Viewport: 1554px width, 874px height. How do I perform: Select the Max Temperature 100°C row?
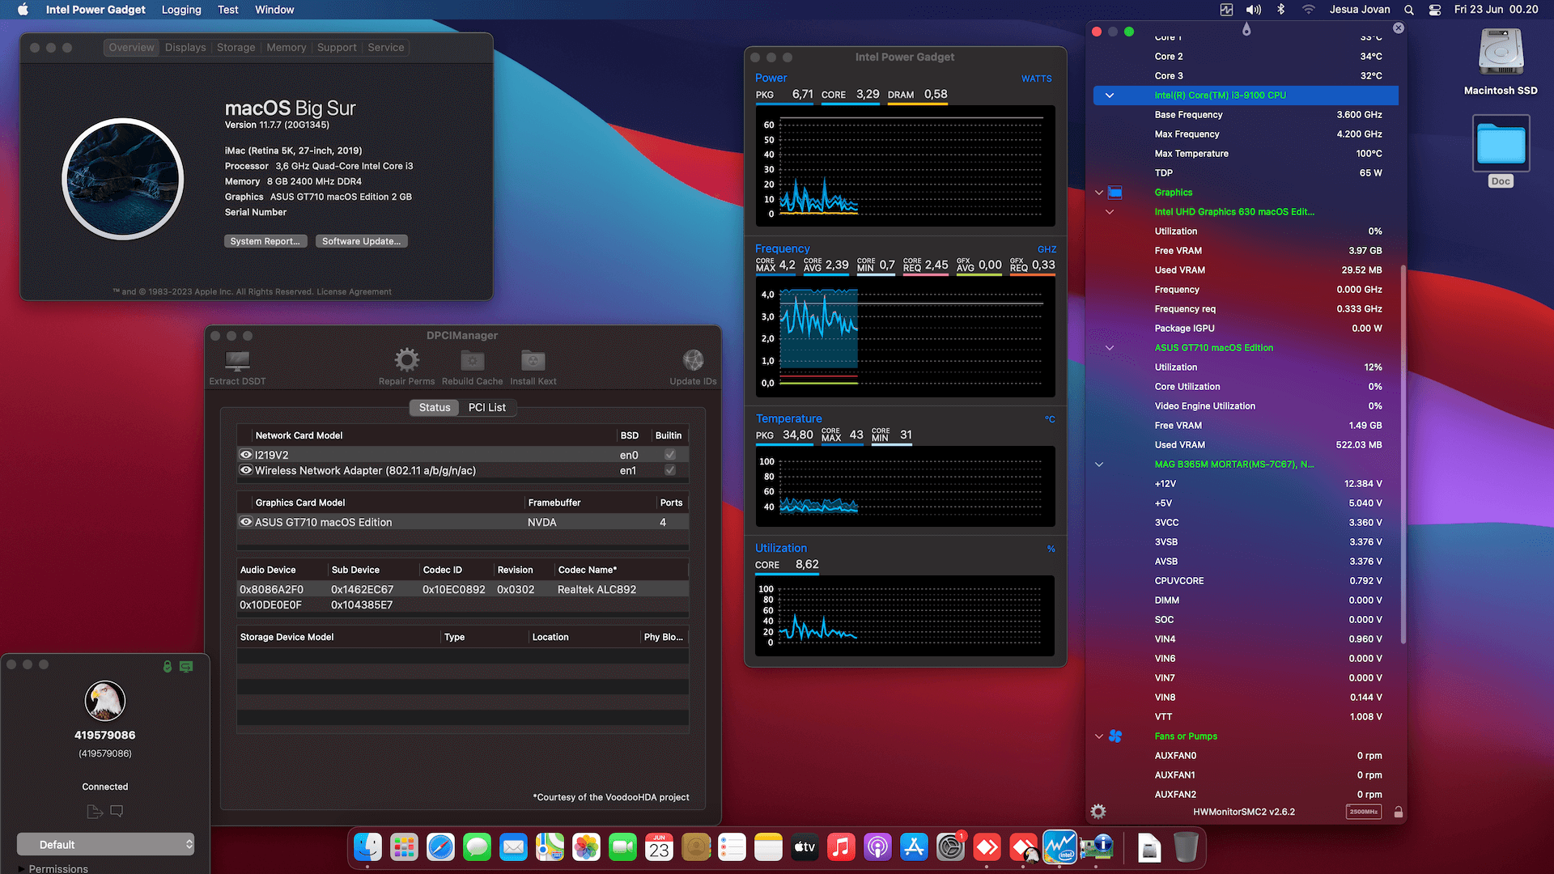click(x=1246, y=154)
